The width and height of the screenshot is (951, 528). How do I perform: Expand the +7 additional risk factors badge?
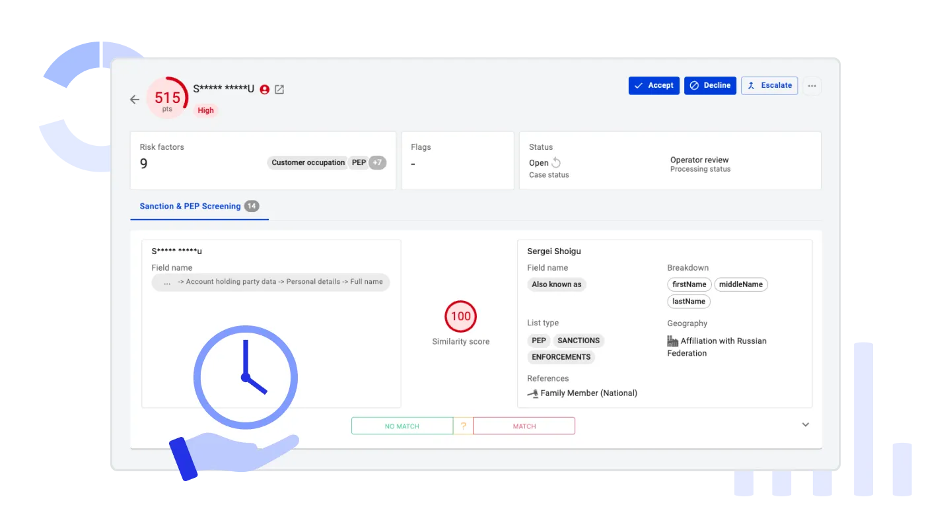pyautogui.click(x=377, y=163)
